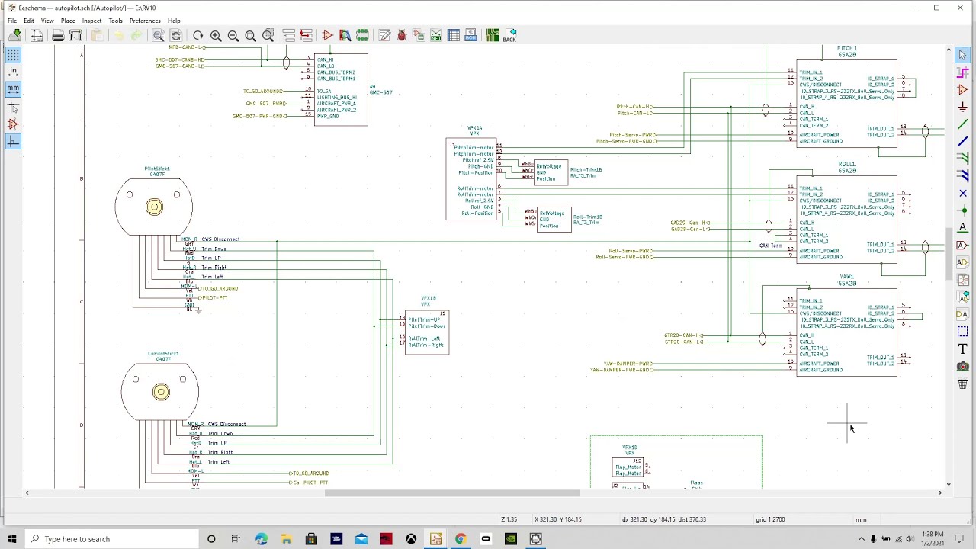Open the Edit menu
The width and height of the screenshot is (976, 549).
(x=29, y=21)
